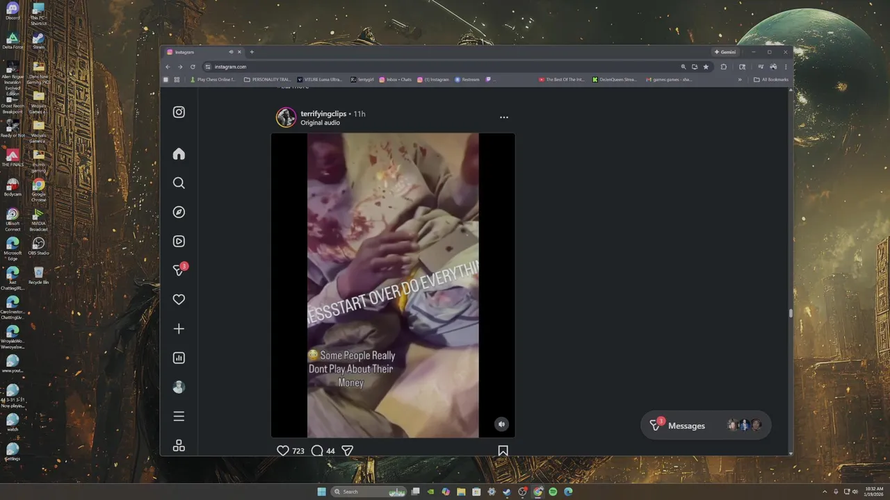Open the Chrome extensions puzzle icon
The height and width of the screenshot is (500, 890).
tap(724, 67)
